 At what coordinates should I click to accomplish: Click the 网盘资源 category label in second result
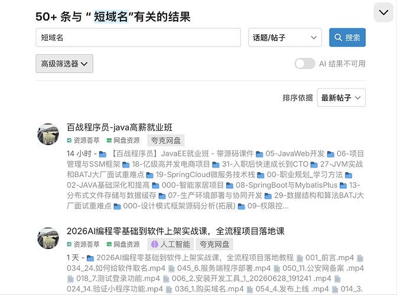126,244
